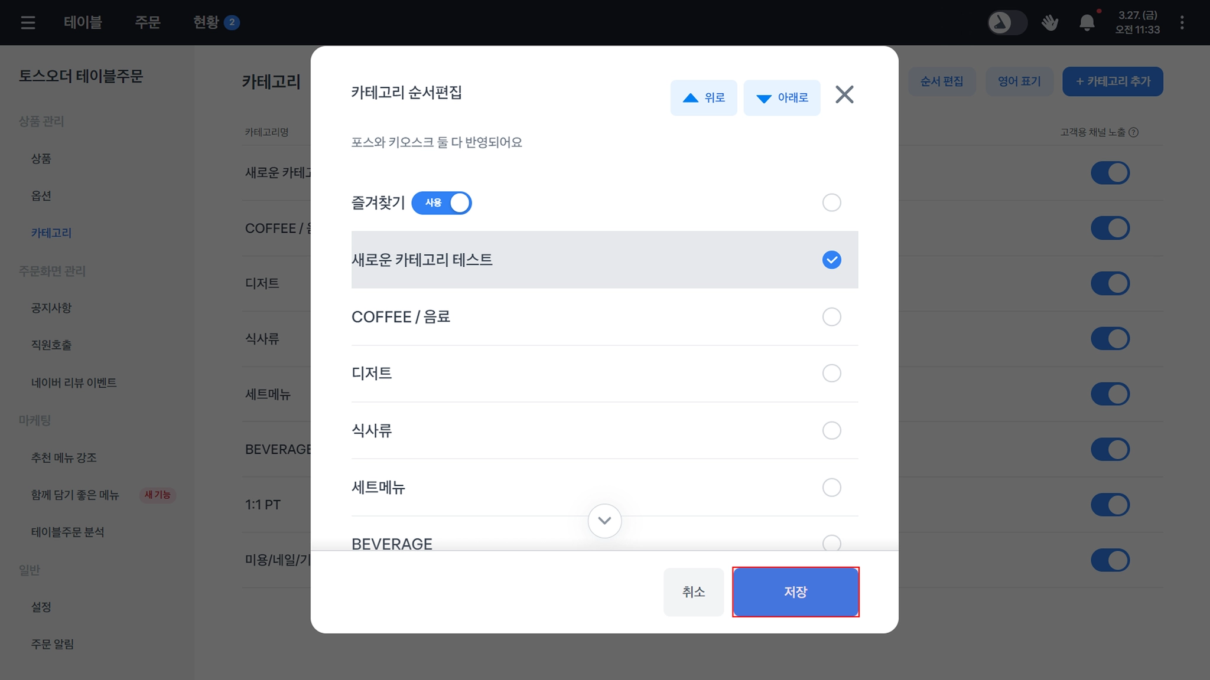
Task: Select the 디저트 radio button
Action: (831, 373)
